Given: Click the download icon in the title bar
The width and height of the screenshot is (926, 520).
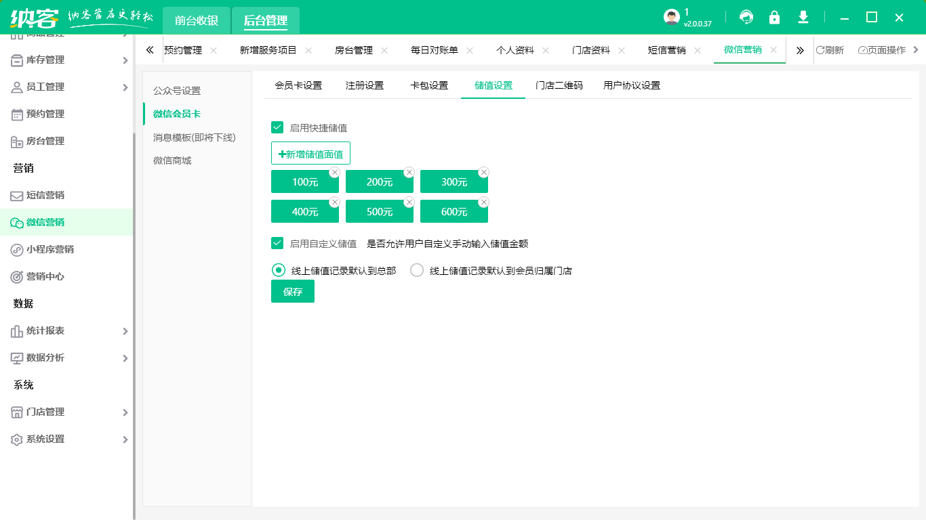Looking at the screenshot, I should coord(803,17).
